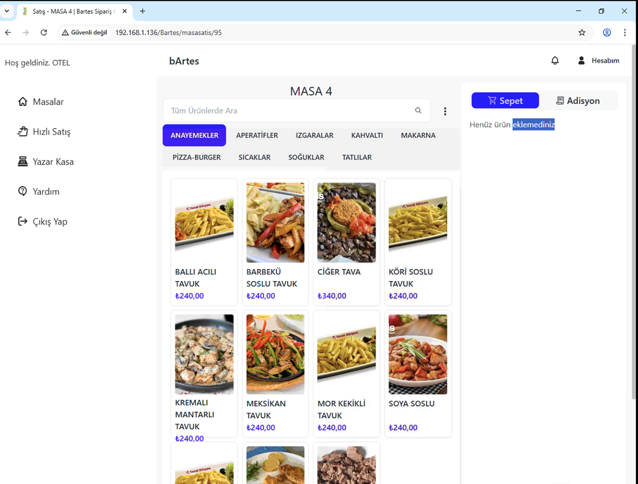Click in the Tüm Ürünlerde Ara field
The height and width of the screenshot is (484, 638).
(x=288, y=111)
